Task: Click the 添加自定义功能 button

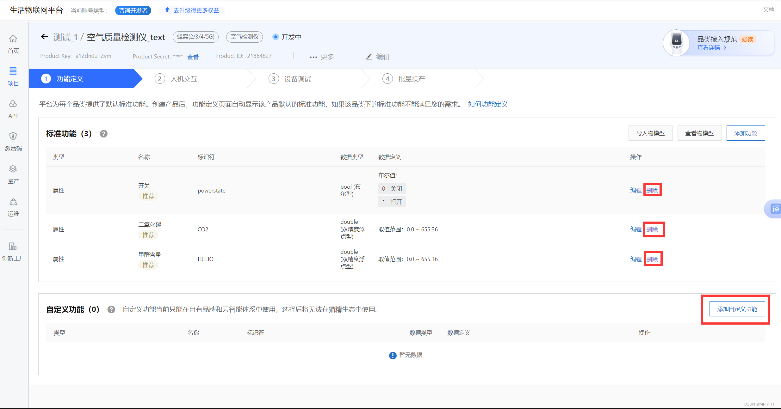Action: [x=737, y=309]
